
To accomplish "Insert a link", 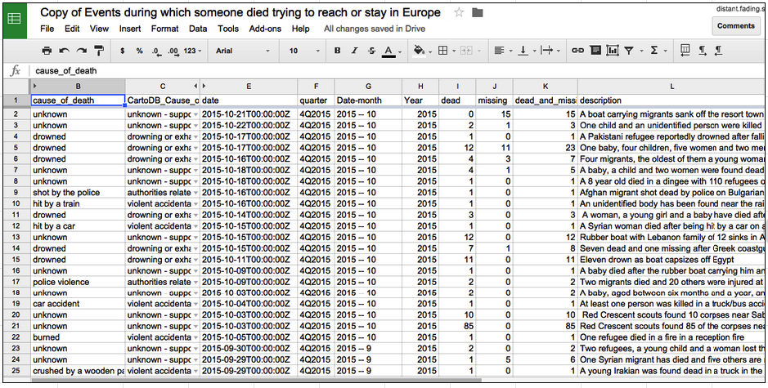I will (x=578, y=51).
